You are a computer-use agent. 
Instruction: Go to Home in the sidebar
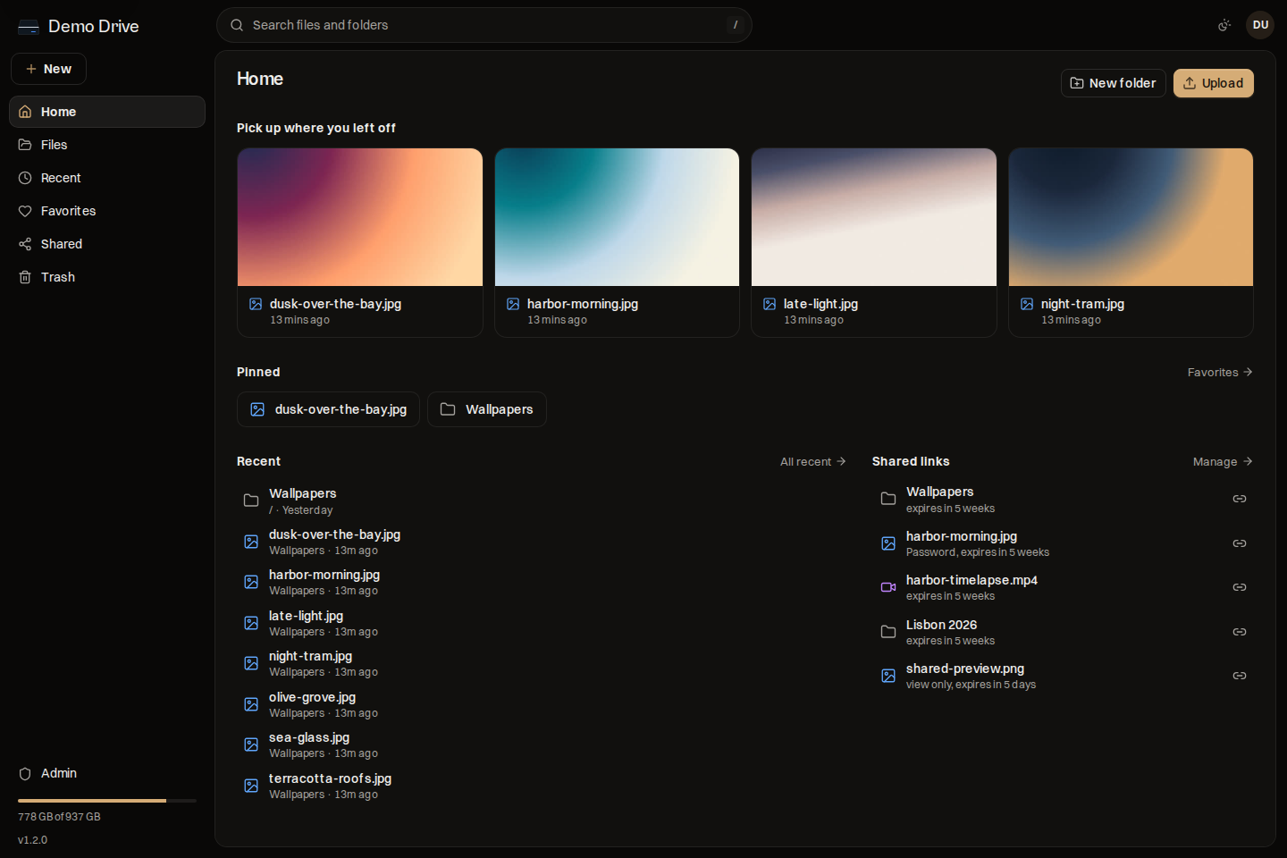click(107, 112)
